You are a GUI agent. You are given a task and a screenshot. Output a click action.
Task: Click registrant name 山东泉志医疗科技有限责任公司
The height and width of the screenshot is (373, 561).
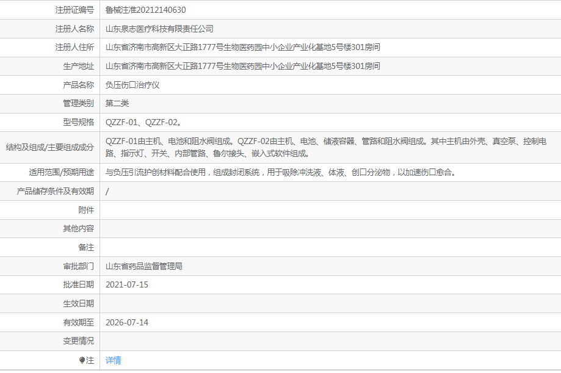[159, 29]
